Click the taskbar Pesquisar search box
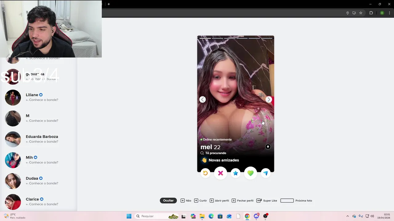The height and width of the screenshot is (221, 394). pos(157,216)
